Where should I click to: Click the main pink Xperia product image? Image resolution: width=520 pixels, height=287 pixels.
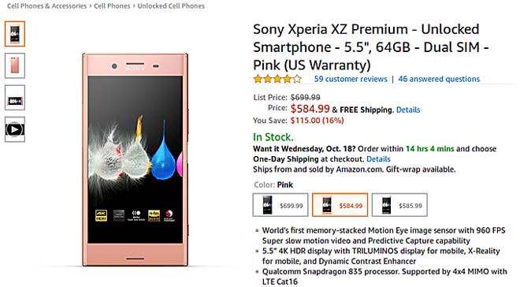pyautogui.click(x=136, y=159)
